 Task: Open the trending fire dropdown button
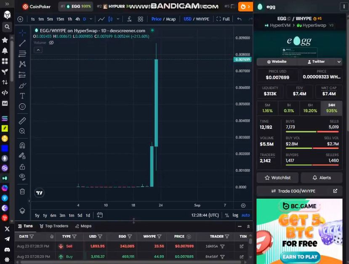click(x=245, y=7)
